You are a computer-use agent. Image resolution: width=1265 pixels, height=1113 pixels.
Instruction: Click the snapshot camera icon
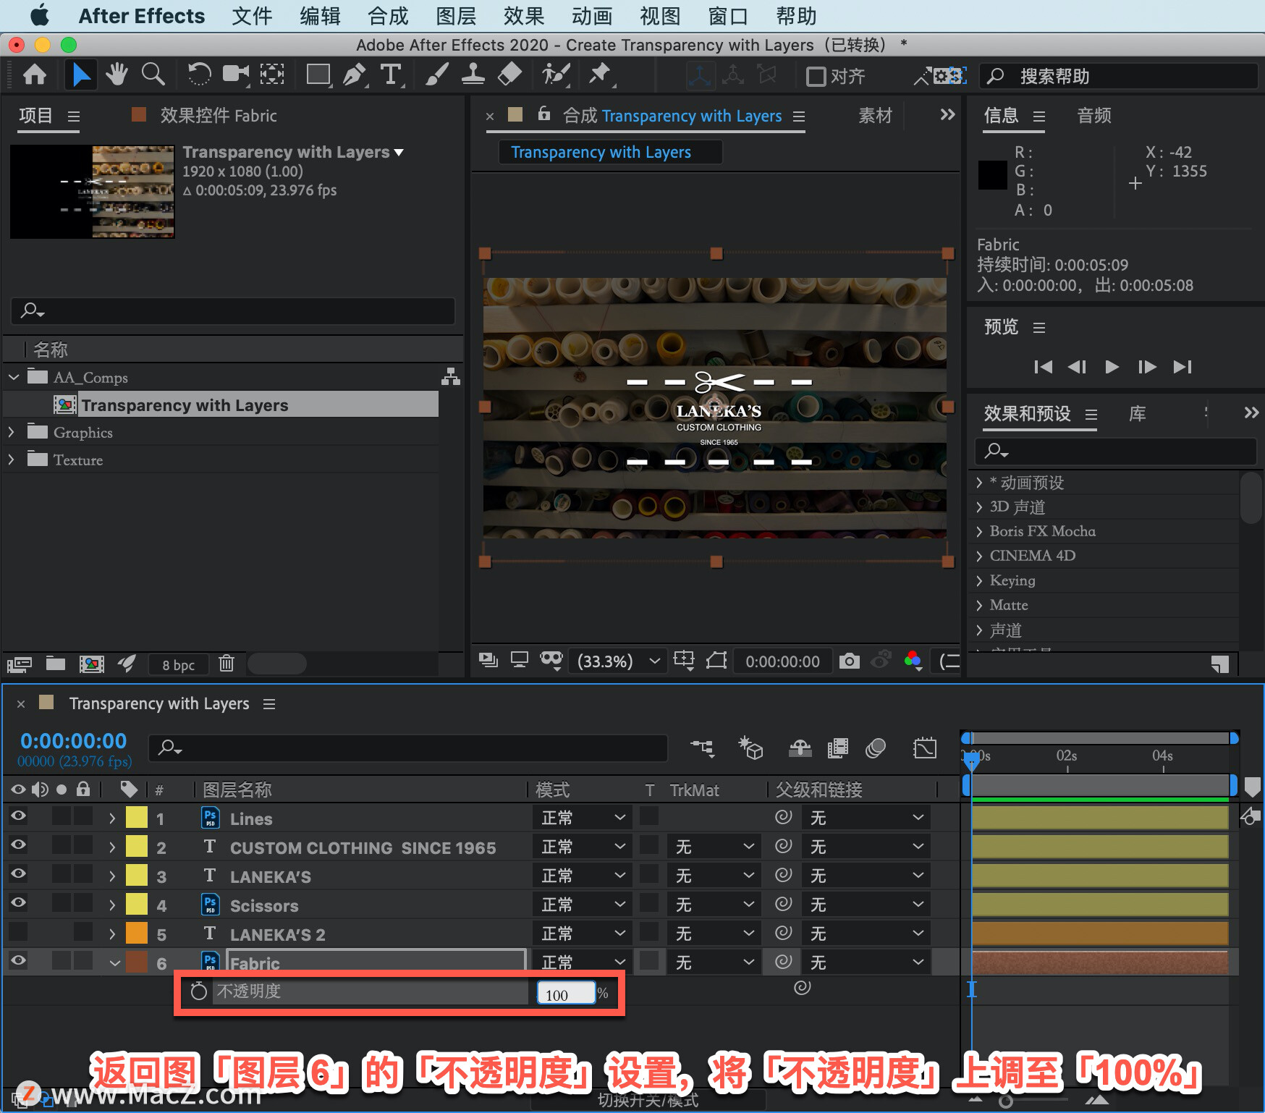point(850,661)
